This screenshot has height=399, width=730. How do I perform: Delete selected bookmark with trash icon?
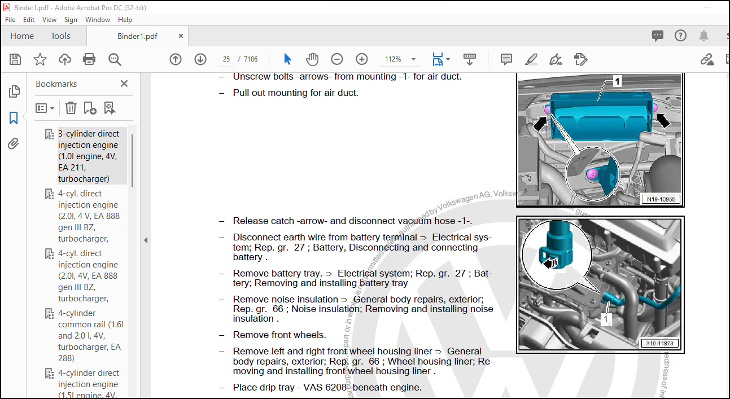(71, 108)
